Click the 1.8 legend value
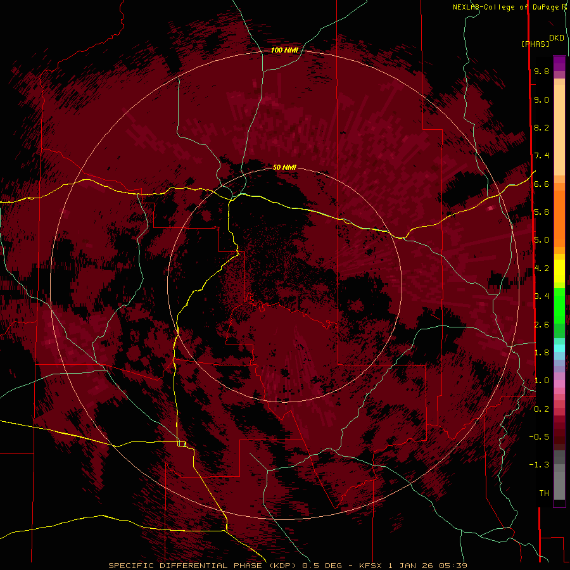Image resolution: width=570 pixels, height=570 pixels. click(541, 353)
